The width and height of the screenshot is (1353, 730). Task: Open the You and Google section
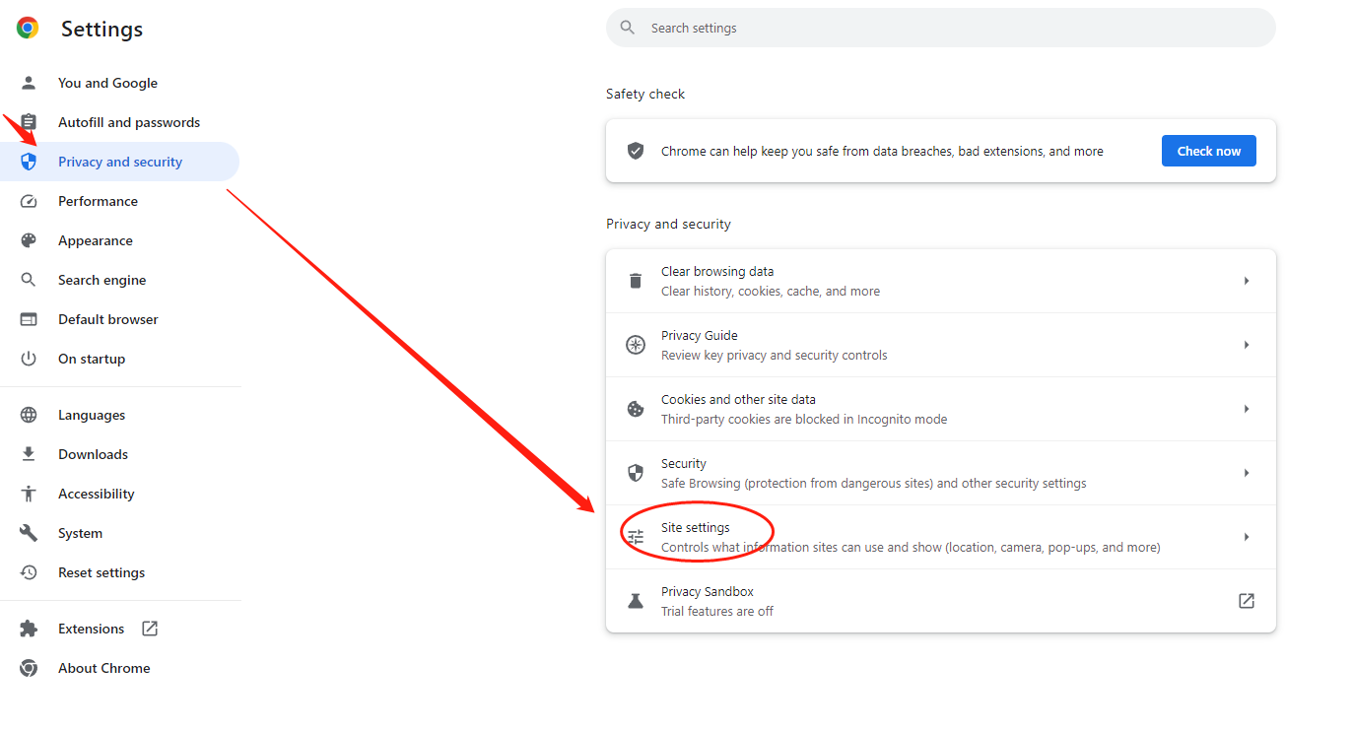(119, 83)
